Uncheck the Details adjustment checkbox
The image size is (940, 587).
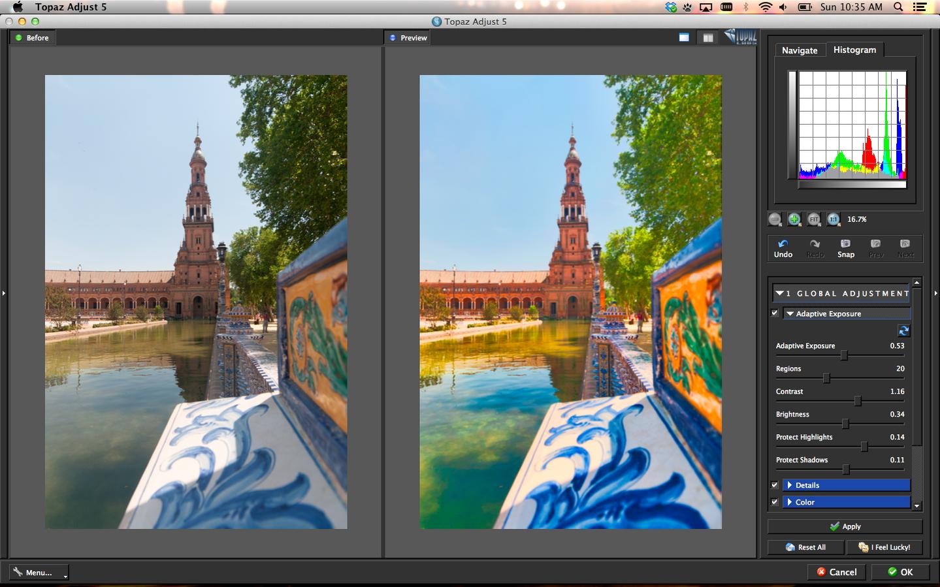775,485
